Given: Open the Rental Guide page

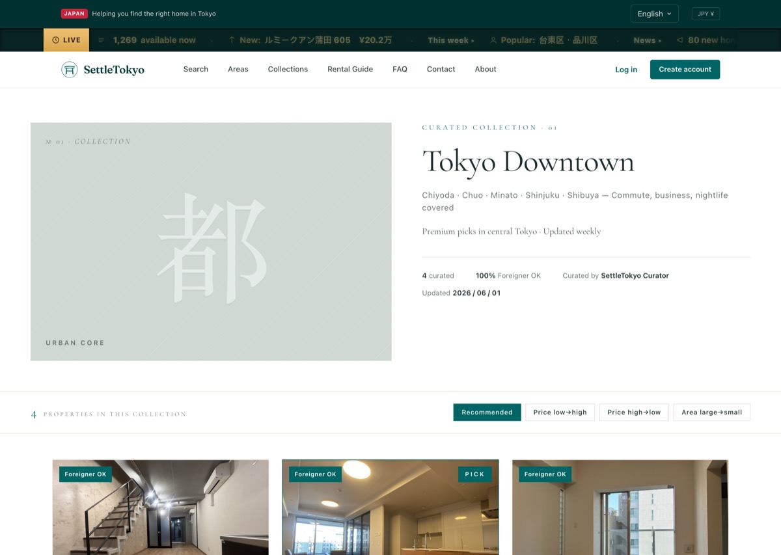Looking at the screenshot, I should (350, 69).
